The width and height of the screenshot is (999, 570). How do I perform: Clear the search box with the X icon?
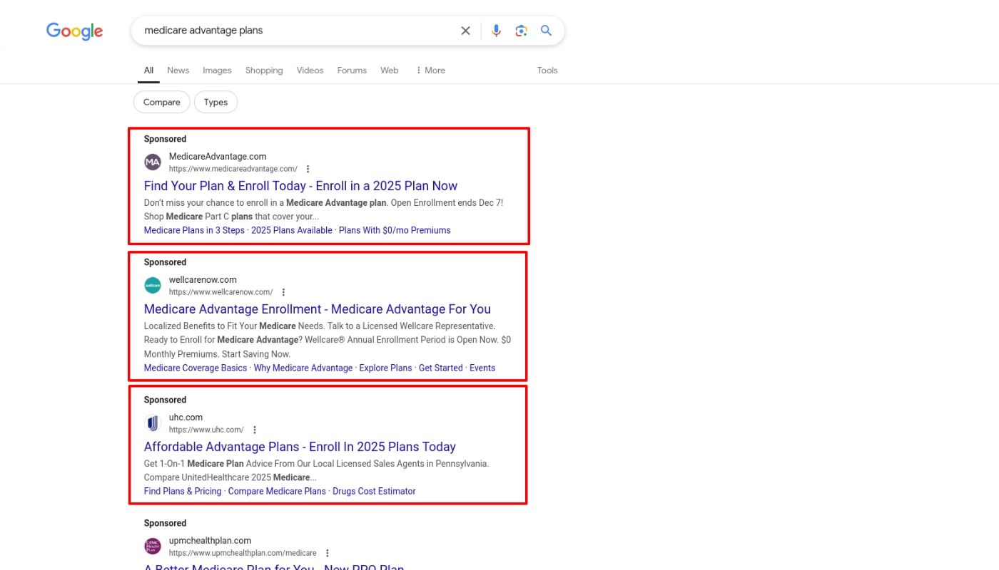point(465,31)
